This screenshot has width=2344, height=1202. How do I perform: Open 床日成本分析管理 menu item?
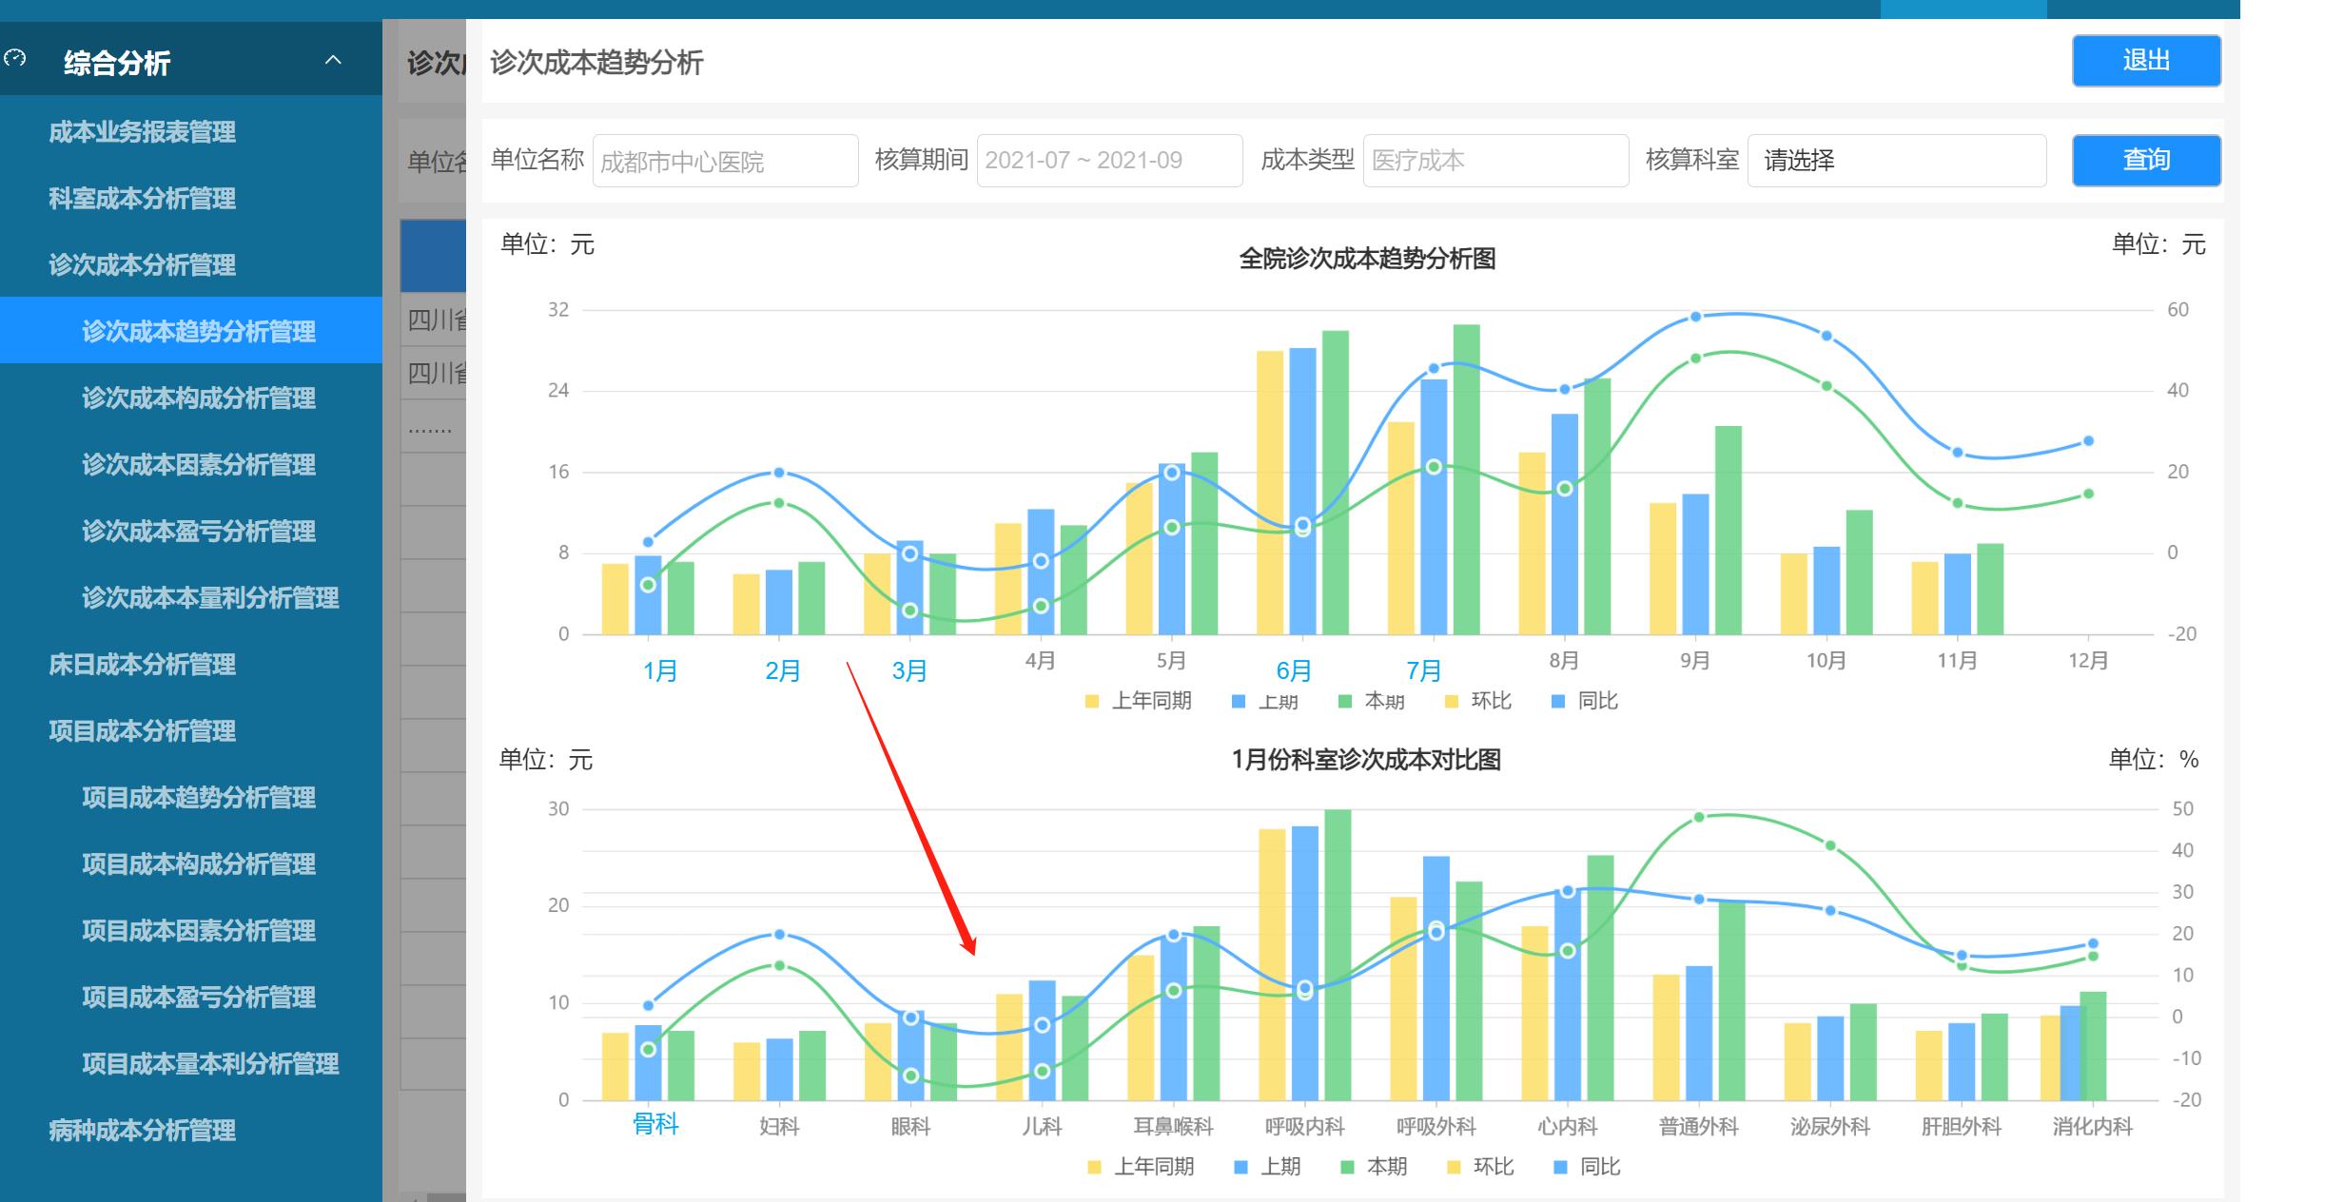(143, 664)
